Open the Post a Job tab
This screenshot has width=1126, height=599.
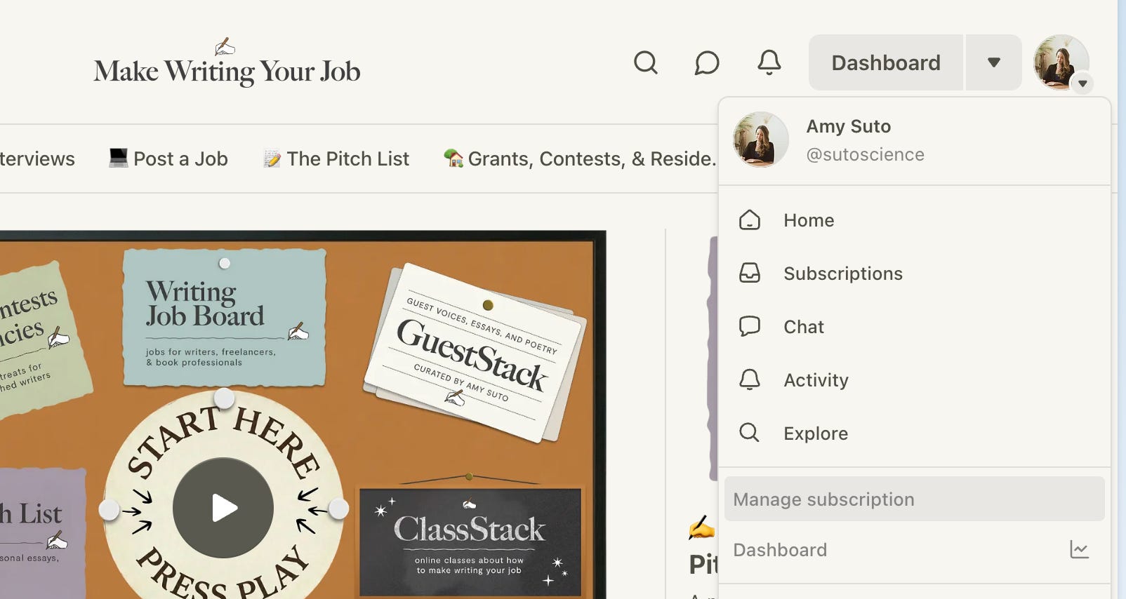click(x=168, y=159)
